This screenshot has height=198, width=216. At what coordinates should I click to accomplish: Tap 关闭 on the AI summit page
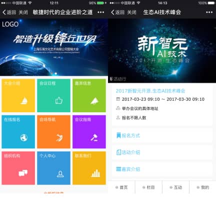[131, 13]
